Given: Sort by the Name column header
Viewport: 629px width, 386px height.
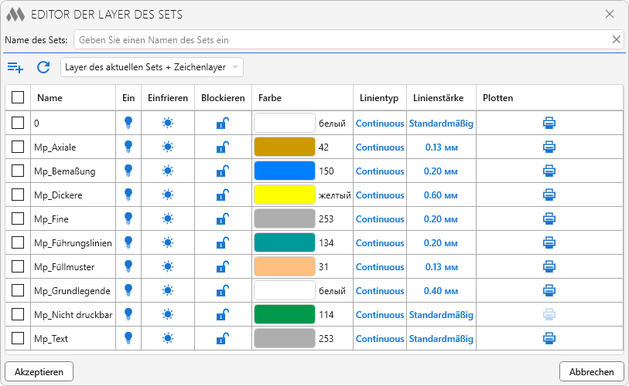Looking at the screenshot, I should [50, 98].
